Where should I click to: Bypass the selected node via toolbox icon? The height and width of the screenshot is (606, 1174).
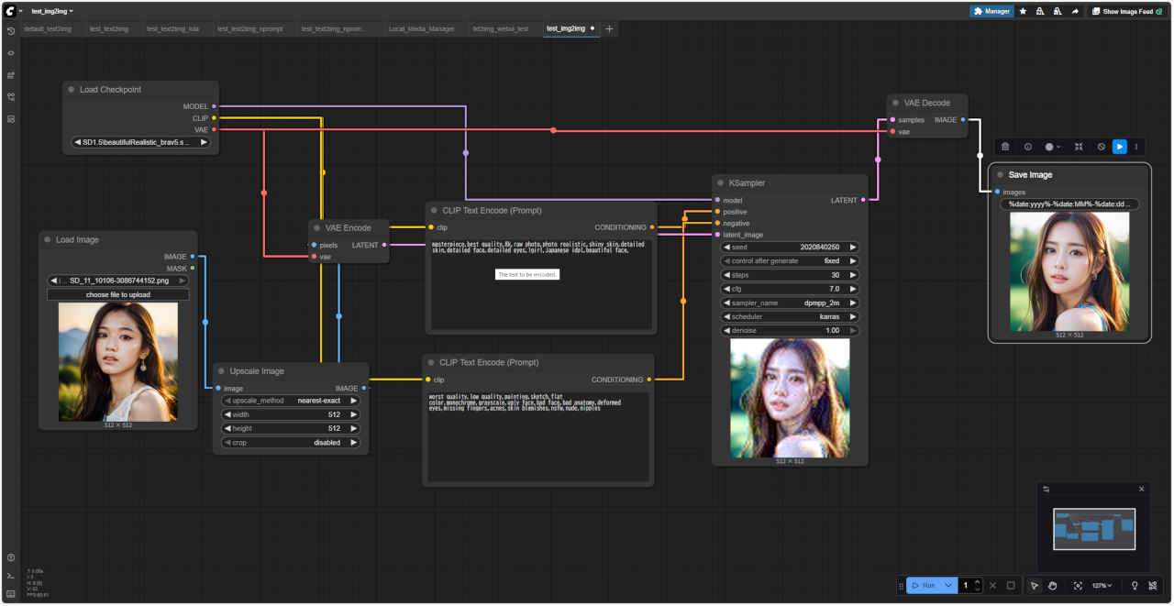click(1102, 147)
